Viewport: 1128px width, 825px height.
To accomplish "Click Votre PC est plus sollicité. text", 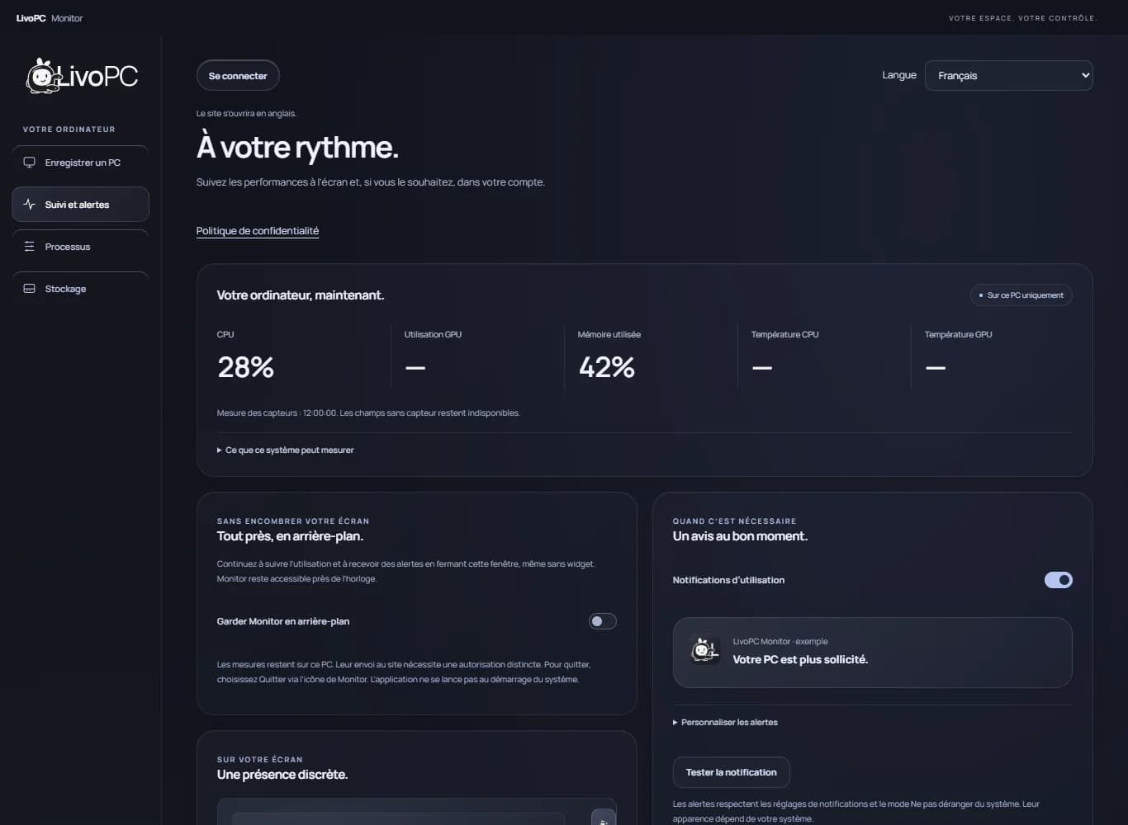I will (800, 659).
